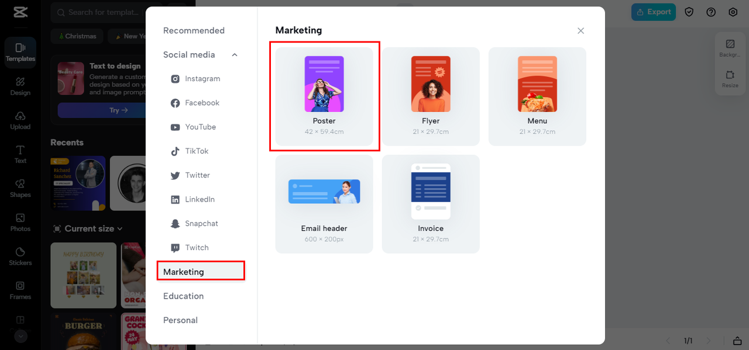Choose the Poster 42 × 59.4cm size

(324, 96)
